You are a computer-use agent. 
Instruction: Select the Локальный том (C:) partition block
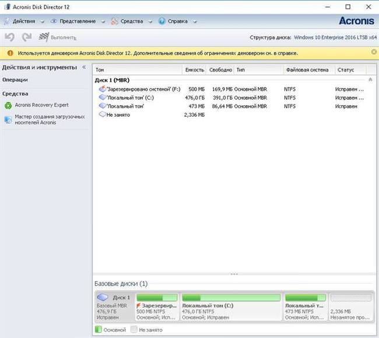(231, 307)
